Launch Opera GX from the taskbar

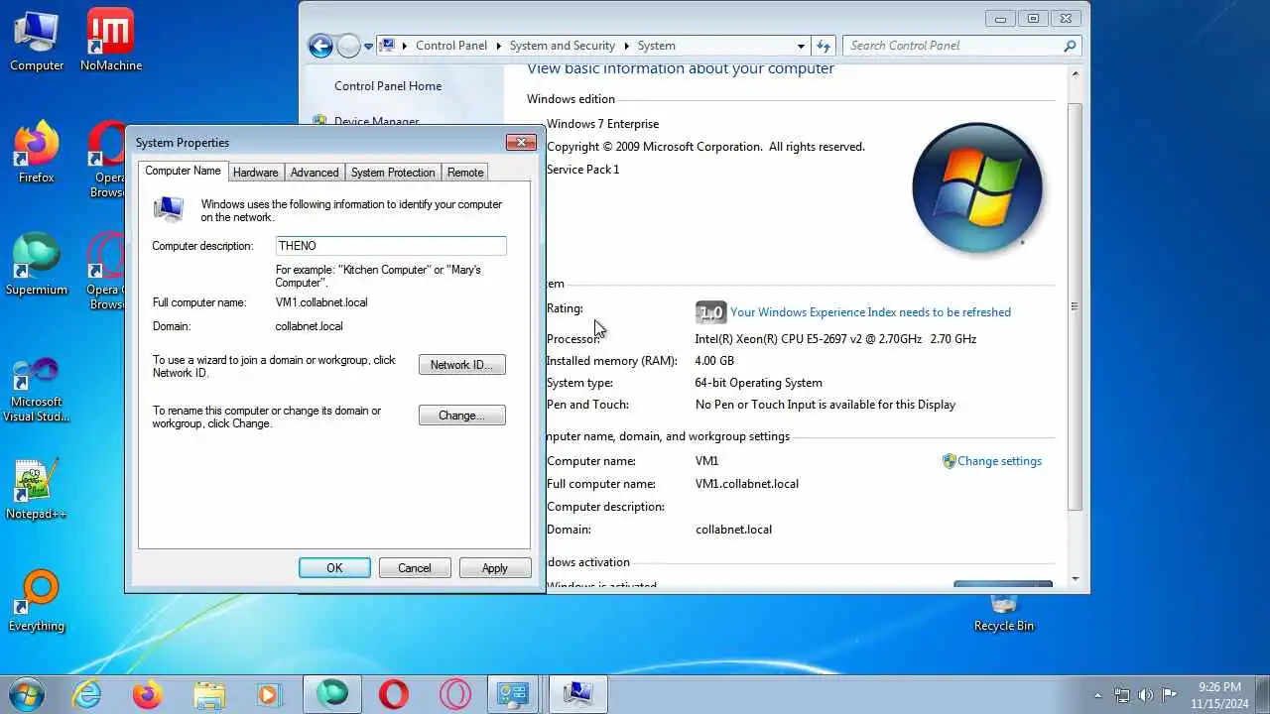(x=454, y=694)
